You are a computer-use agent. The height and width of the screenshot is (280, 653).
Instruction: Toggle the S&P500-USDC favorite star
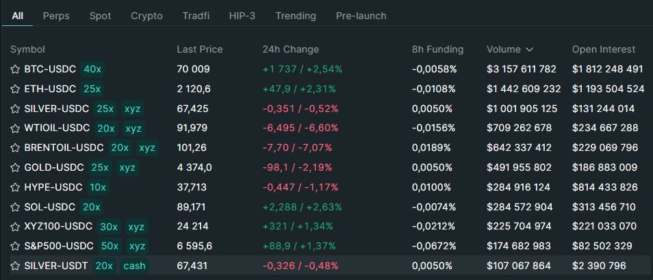coord(15,247)
